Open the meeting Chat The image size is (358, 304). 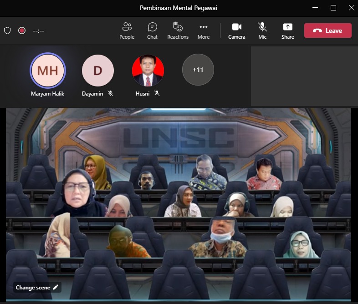152,30
